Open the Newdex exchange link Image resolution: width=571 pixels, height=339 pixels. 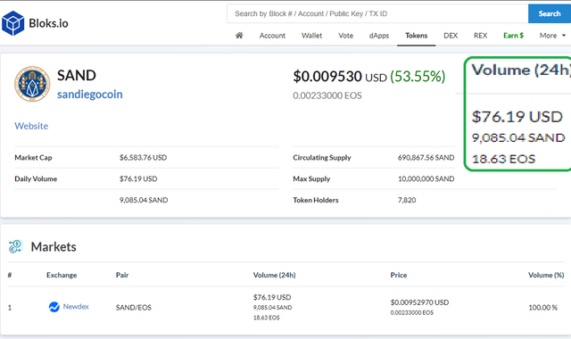76,307
